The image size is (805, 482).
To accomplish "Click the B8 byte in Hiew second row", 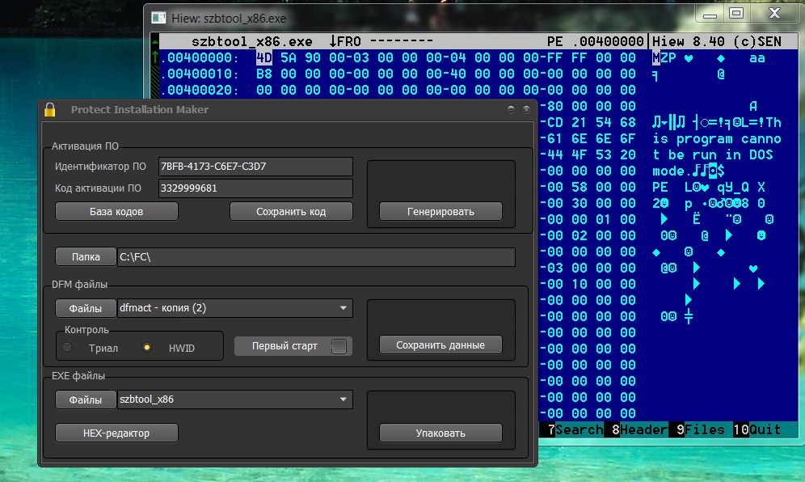I will (263, 74).
